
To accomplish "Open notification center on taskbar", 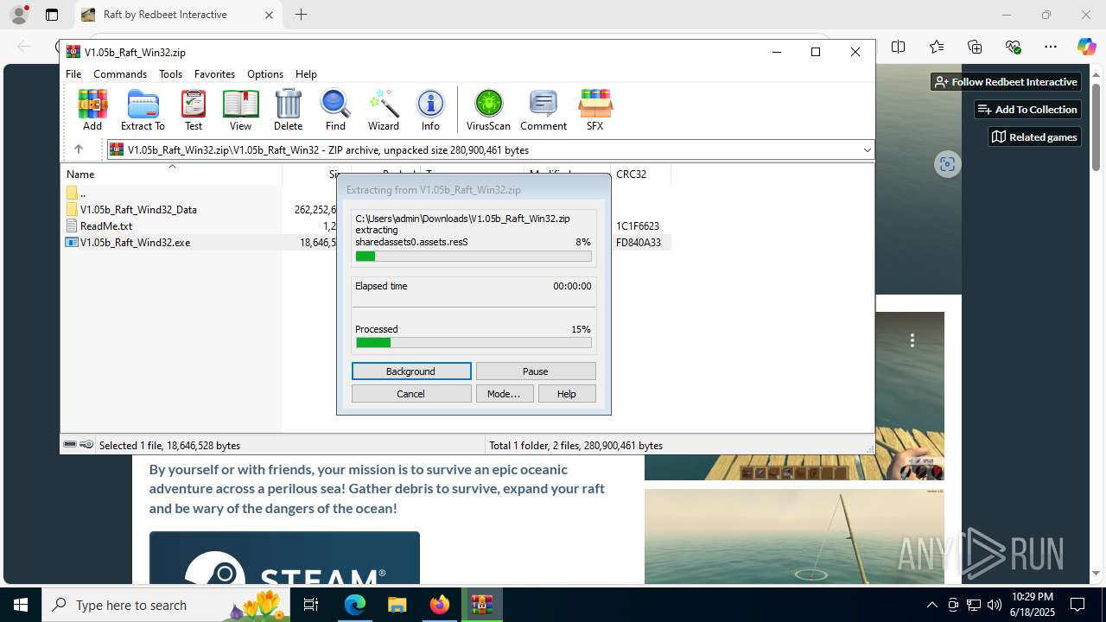I will coord(1077,605).
